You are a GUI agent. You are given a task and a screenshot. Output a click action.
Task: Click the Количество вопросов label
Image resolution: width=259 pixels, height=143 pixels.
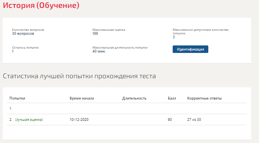(28, 30)
